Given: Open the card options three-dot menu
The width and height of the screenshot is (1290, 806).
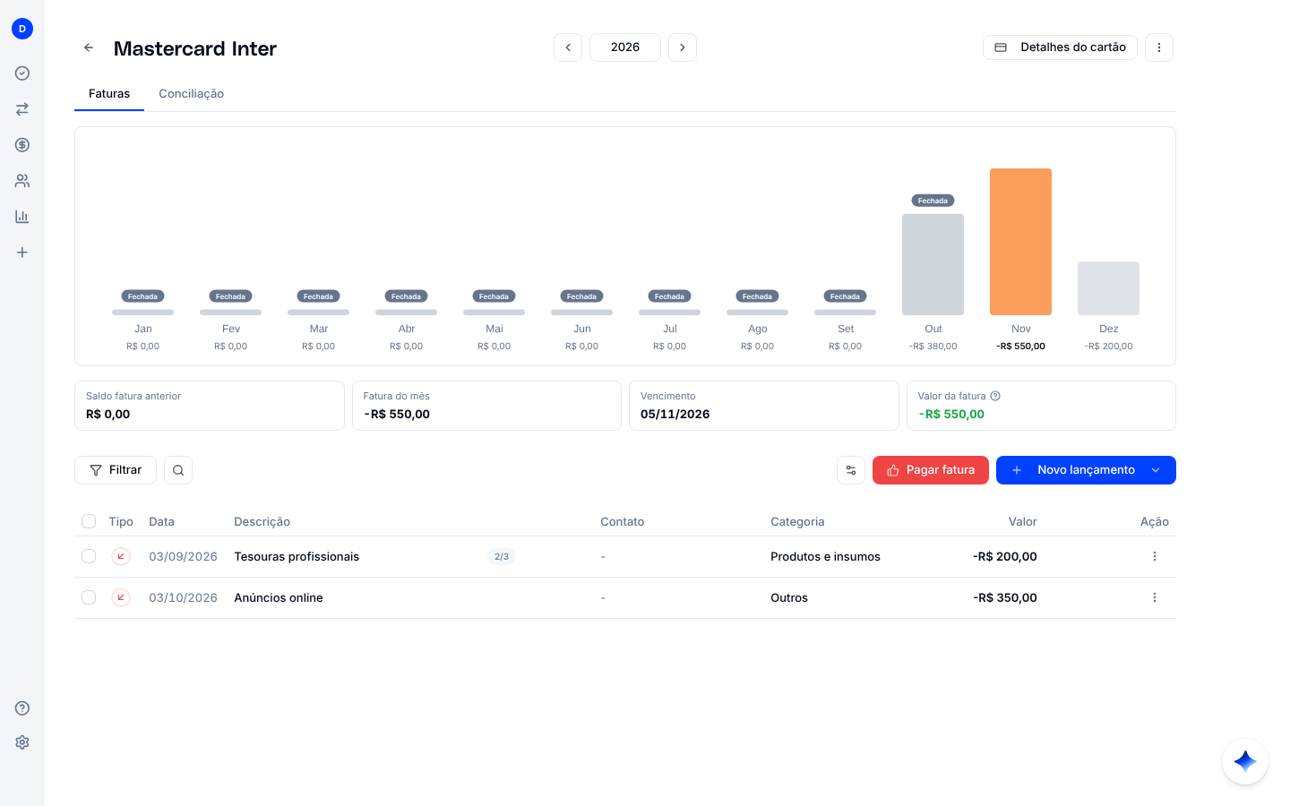Looking at the screenshot, I should coord(1159,47).
